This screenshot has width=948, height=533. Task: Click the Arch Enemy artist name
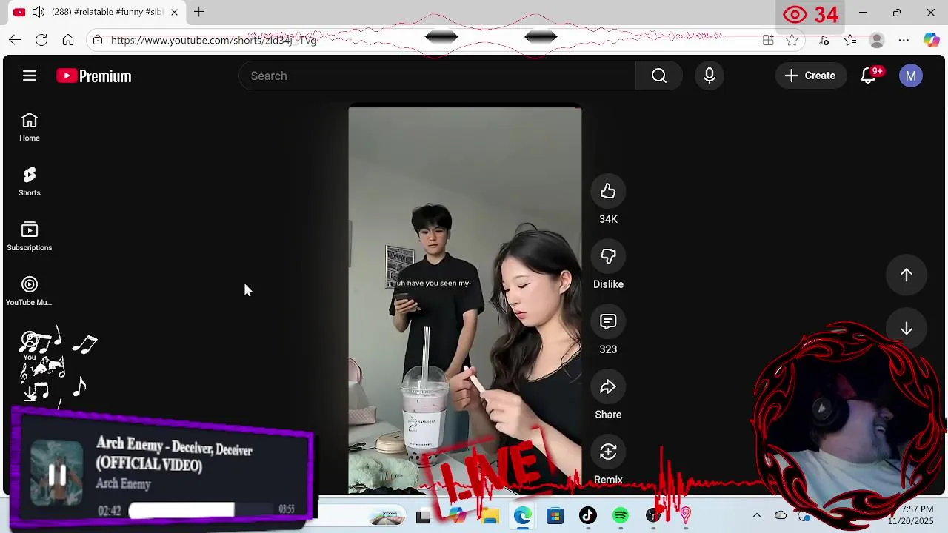pos(124,483)
